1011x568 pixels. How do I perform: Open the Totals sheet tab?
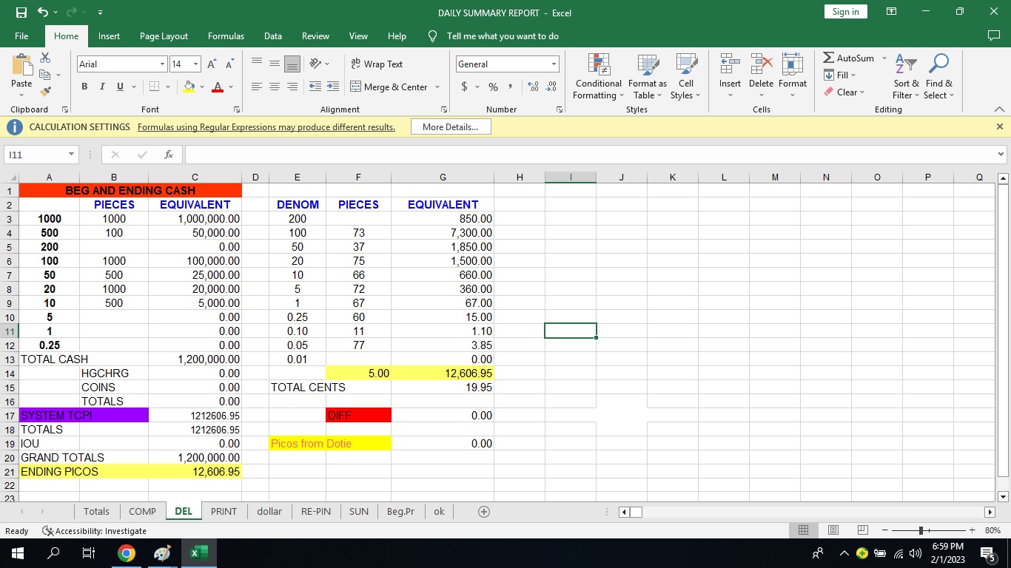(x=96, y=511)
